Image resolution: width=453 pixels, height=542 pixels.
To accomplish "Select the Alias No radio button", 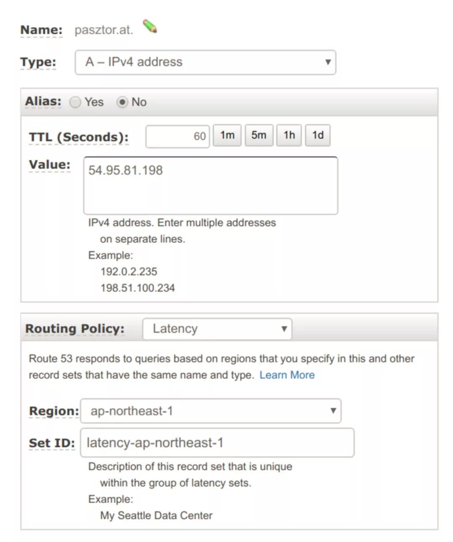I will 122,102.
